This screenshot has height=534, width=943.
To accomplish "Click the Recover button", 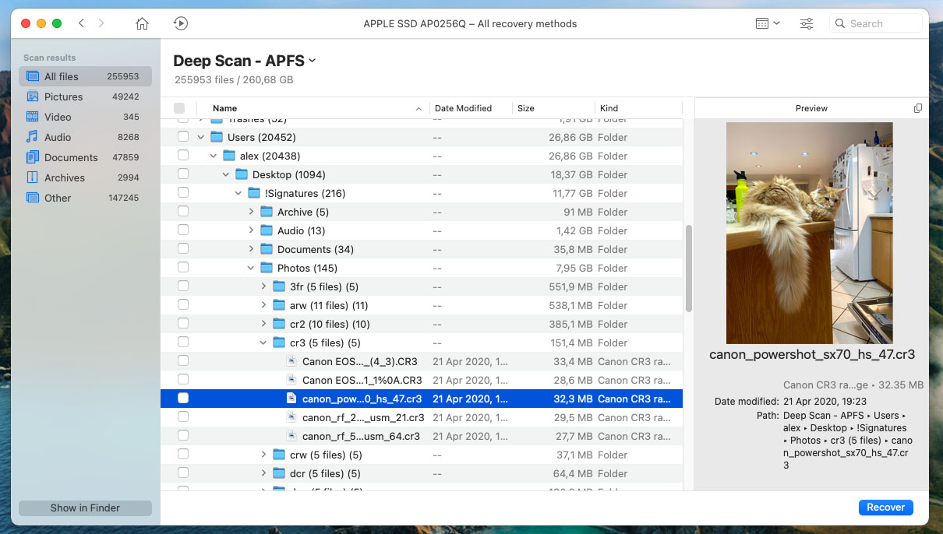I will (x=886, y=508).
